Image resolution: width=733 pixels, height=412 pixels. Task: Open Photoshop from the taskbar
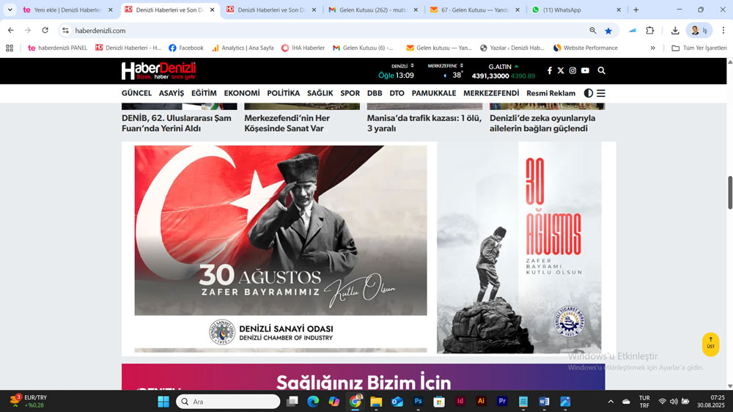418,401
